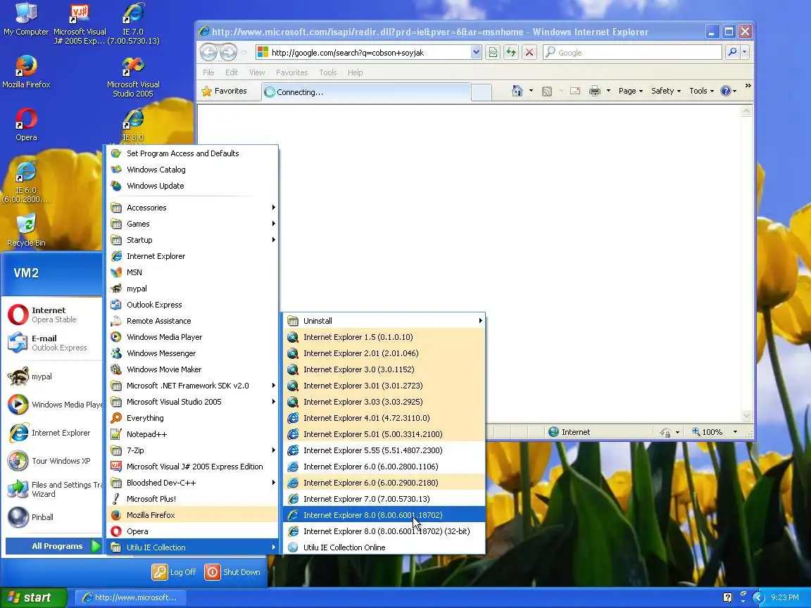Open My Computer desktop icon
Image resolution: width=811 pixels, height=608 pixels.
pos(26,20)
